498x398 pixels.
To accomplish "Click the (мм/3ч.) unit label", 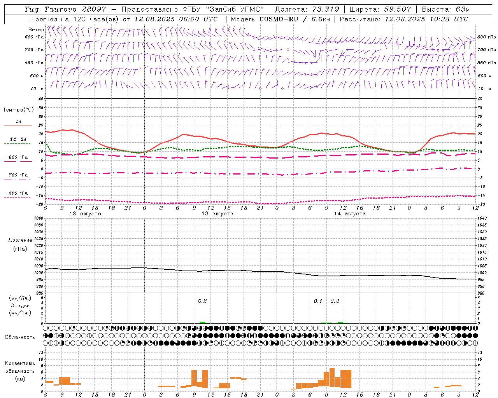I will [x=20, y=298].
